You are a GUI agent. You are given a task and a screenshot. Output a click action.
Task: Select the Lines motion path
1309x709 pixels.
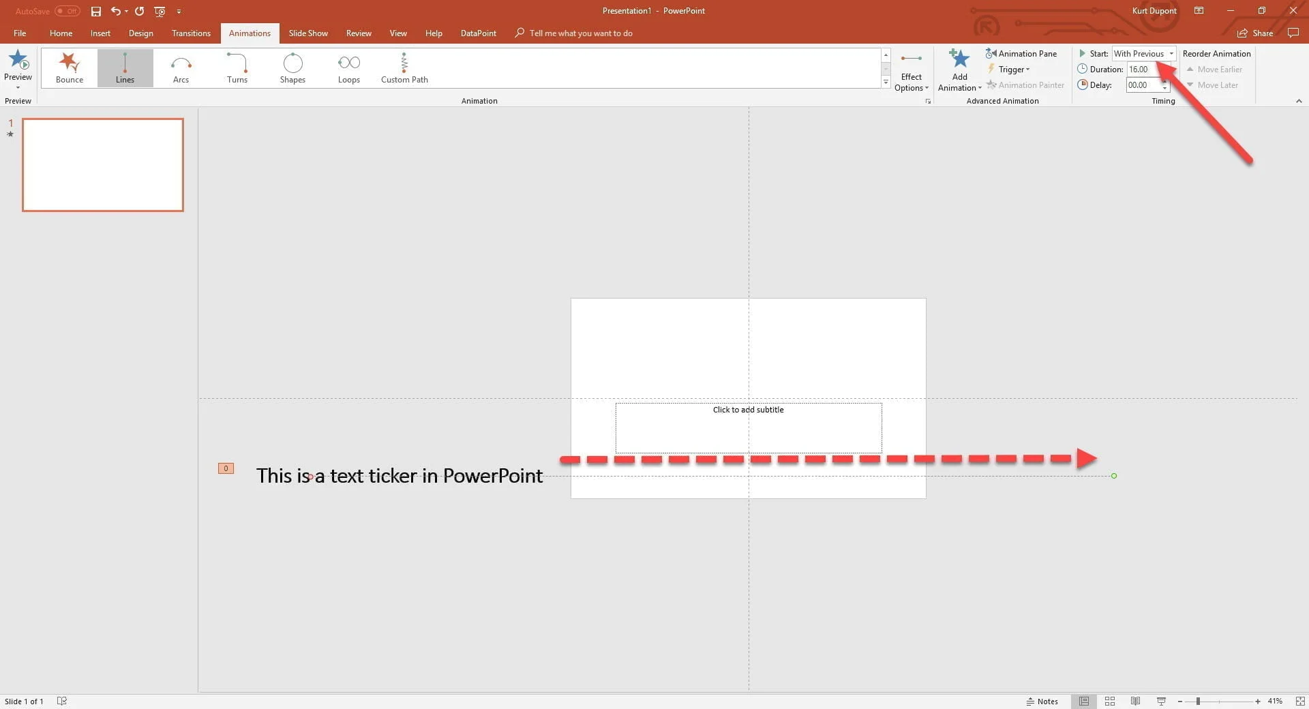click(x=125, y=68)
